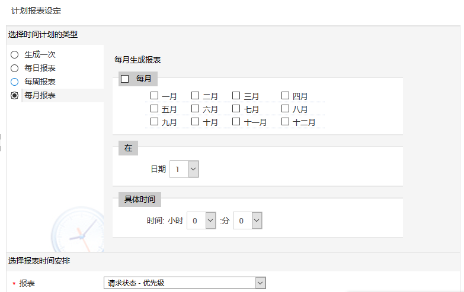Open the 报表 report selection dropdown
The height and width of the screenshot is (292, 464).
184,283
